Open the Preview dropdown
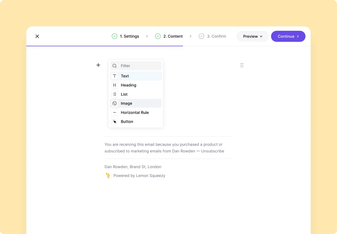337x234 pixels. pyautogui.click(x=252, y=36)
